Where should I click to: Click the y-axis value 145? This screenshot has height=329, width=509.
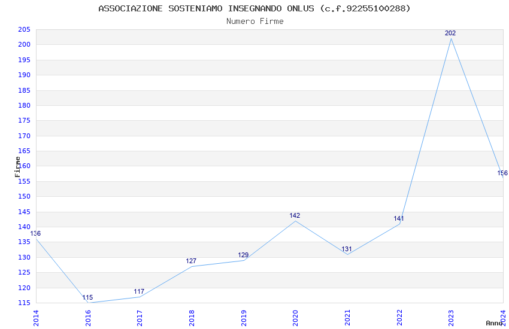(x=24, y=212)
